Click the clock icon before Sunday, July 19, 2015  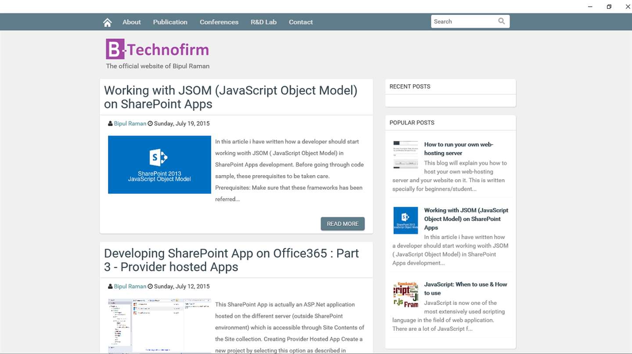point(150,124)
